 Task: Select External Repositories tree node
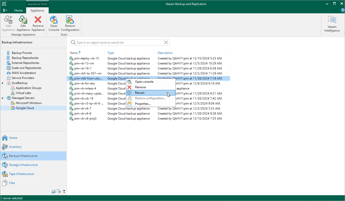click(25, 63)
